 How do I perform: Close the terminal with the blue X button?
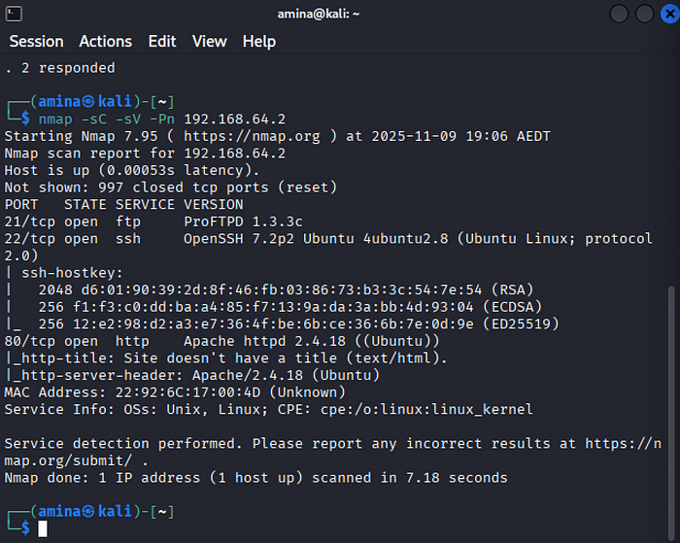[670, 14]
